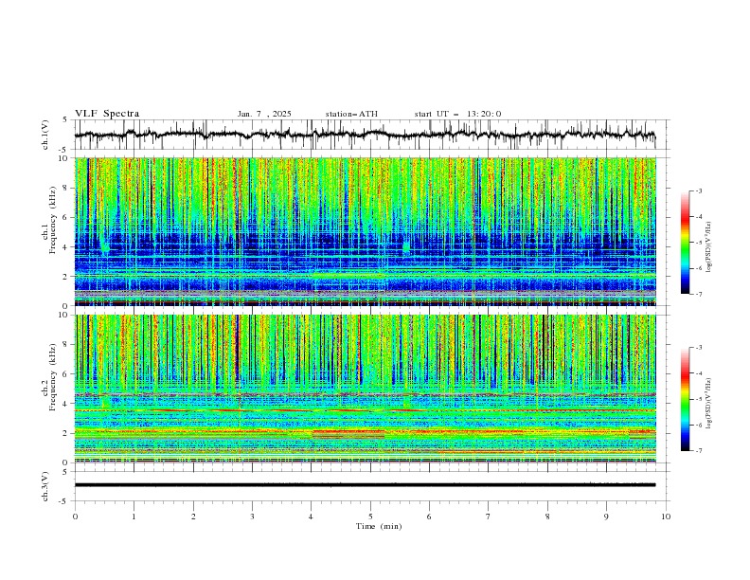The image size is (750, 580).
Task: Click the 'VLF Spectra' title text
Action: coord(107,114)
